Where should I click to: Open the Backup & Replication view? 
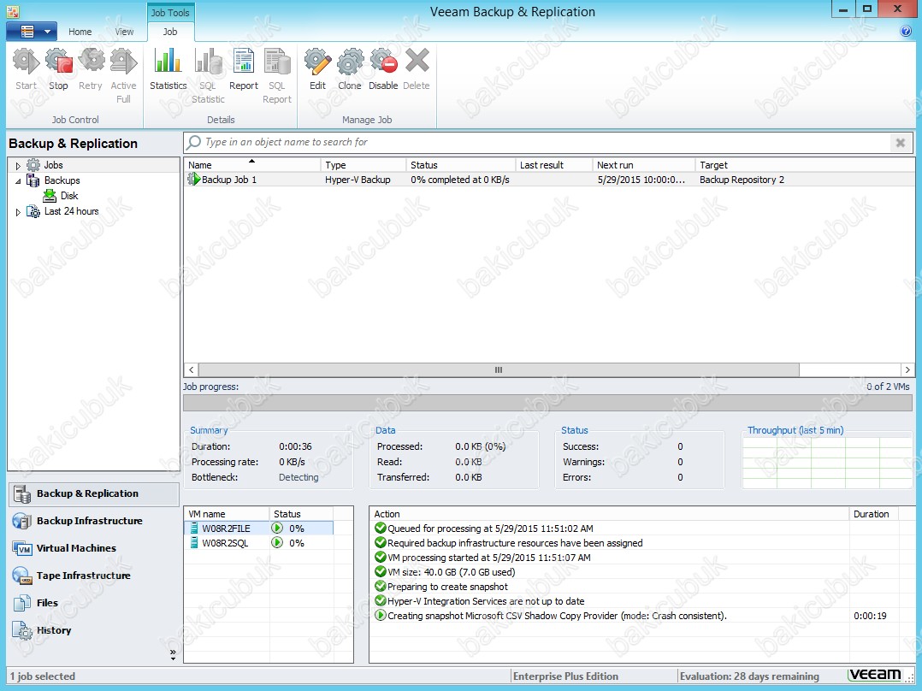[x=94, y=494]
